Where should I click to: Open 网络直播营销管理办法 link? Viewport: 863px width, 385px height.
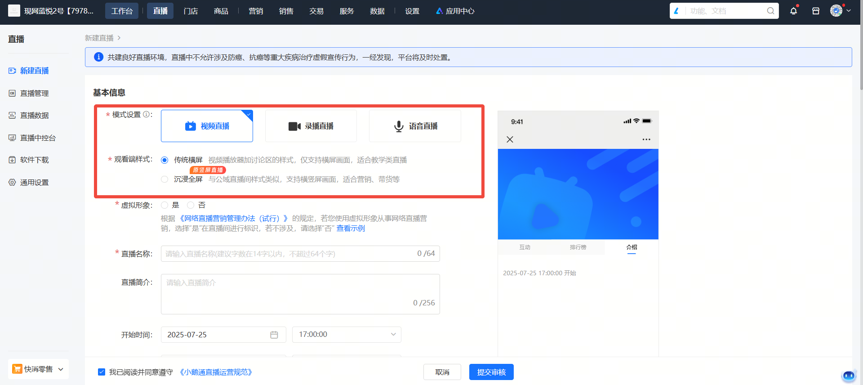[x=233, y=218]
